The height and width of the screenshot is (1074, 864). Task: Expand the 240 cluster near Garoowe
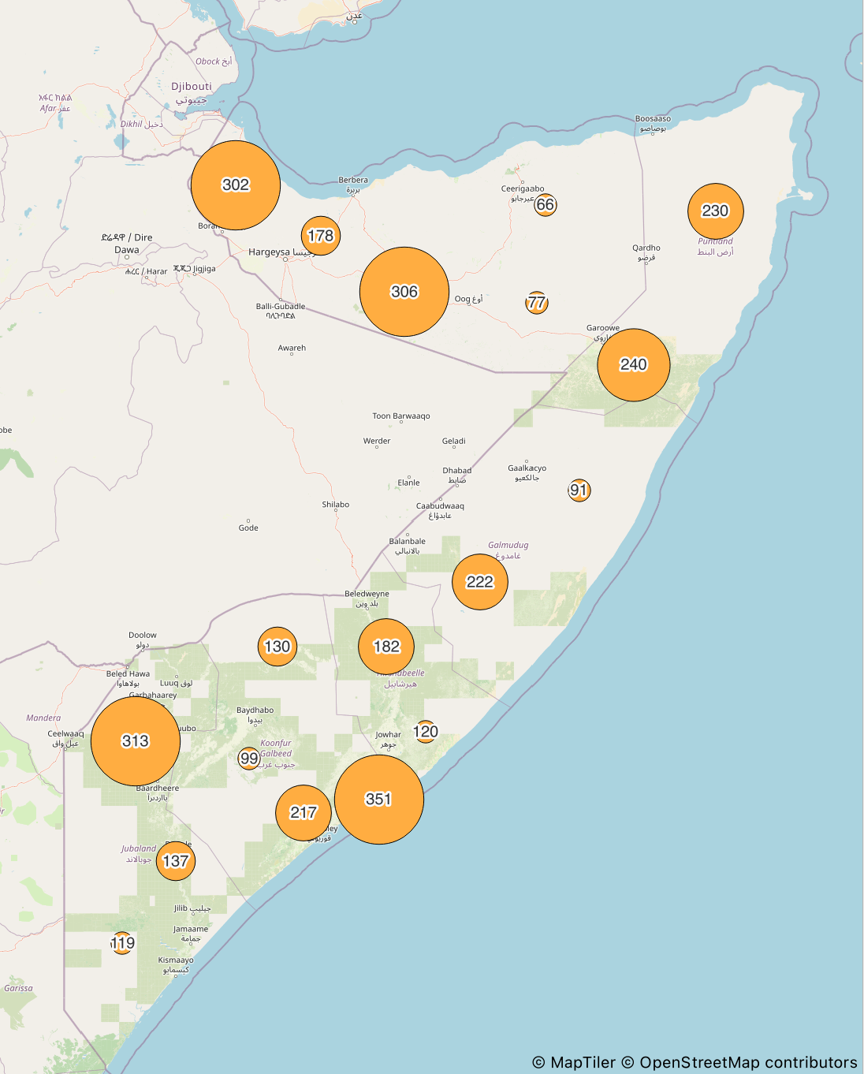coord(634,365)
